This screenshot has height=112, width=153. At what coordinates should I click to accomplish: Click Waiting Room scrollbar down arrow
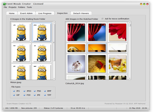click(x=54, y=78)
